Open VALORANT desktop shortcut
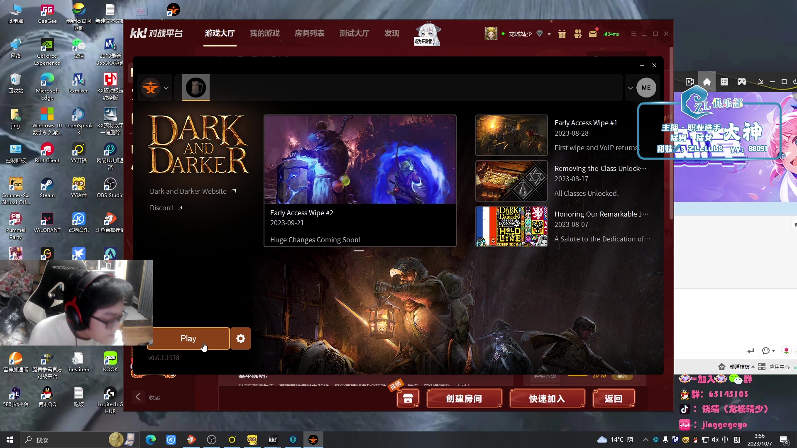The height and width of the screenshot is (448, 797). (x=47, y=223)
